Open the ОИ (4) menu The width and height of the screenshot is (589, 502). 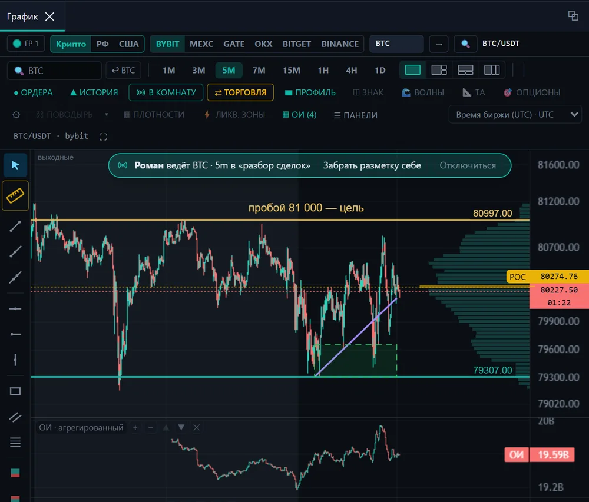(299, 115)
